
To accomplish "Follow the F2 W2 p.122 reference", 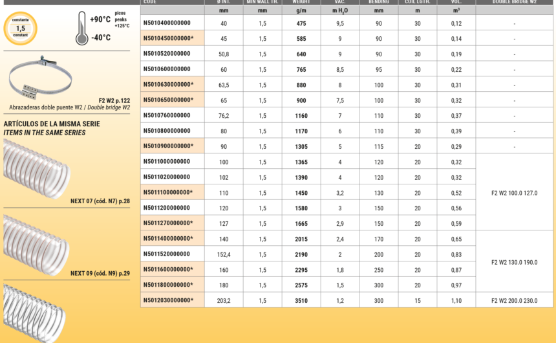I will [114, 100].
